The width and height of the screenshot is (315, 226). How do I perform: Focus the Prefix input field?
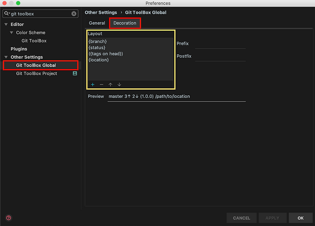point(220,44)
